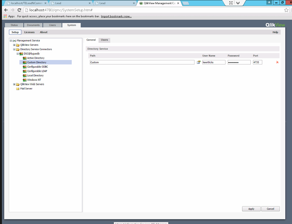Viewport: 292px width, 224px height.
Task: Bookmark this page with the star icon
Action: 287,10
